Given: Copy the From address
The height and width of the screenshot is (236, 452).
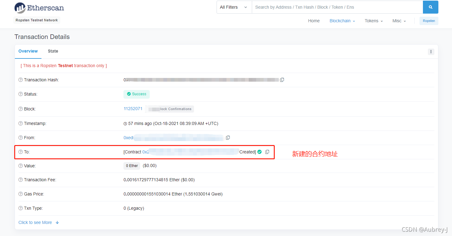Looking at the screenshot, I should point(228,138).
